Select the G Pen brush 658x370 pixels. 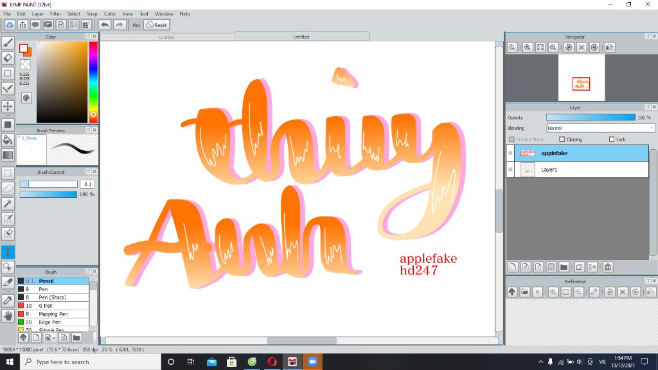coord(53,306)
